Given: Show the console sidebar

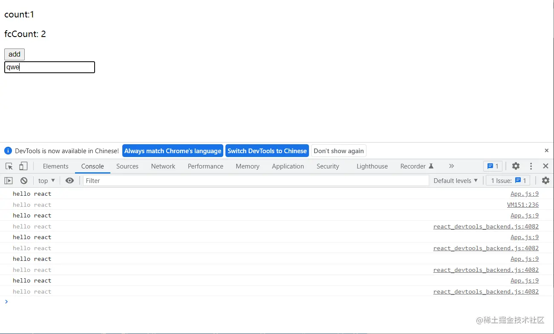Looking at the screenshot, I should [9, 181].
